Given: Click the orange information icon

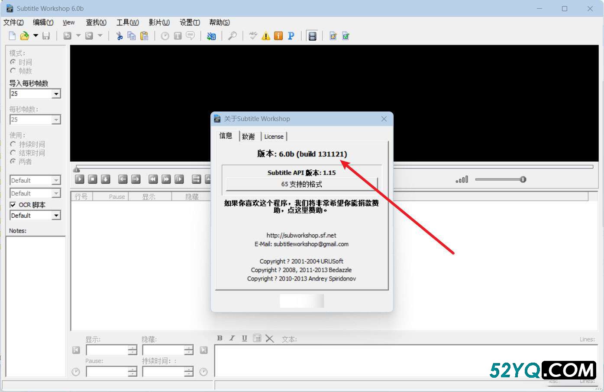Looking at the screenshot, I should point(278,36).
